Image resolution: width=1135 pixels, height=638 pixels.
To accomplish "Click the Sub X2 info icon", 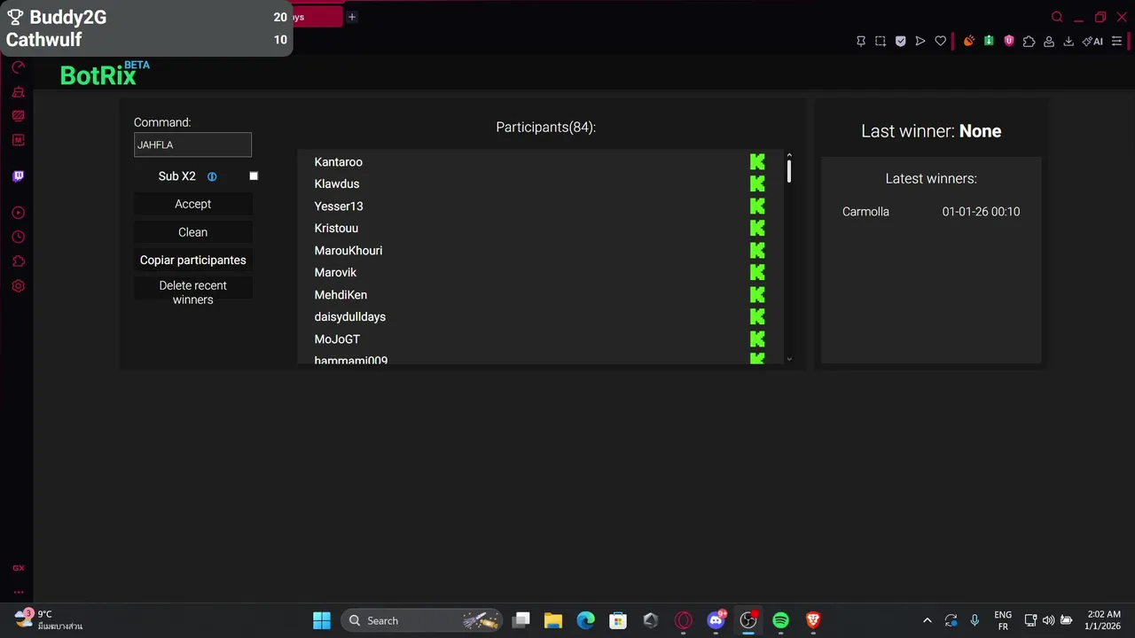I will 212,176.
